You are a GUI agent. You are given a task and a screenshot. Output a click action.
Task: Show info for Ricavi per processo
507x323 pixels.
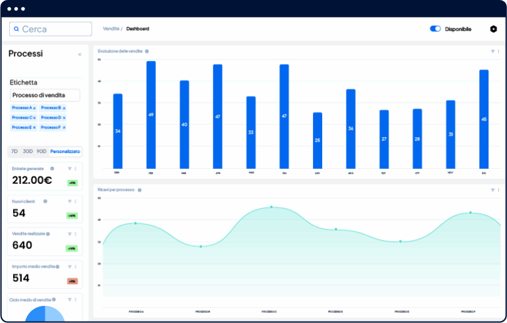(140, 190)
